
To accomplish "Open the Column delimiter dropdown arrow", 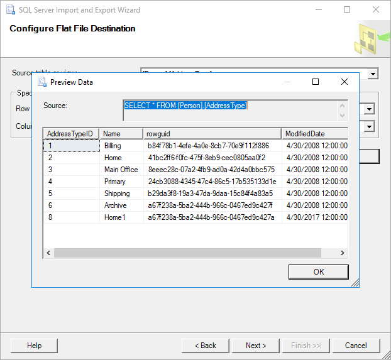I will [369, 127].
